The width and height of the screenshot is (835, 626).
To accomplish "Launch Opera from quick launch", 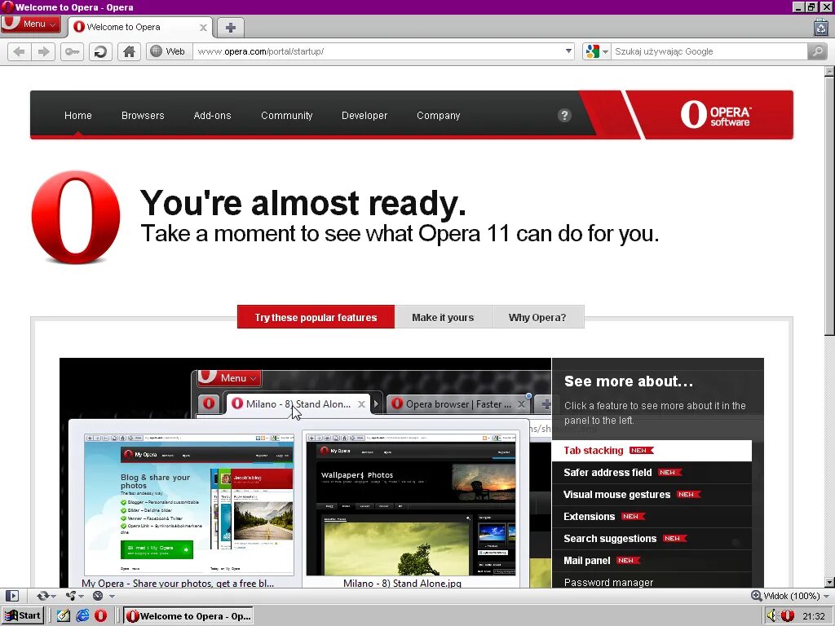I will pyautogui.click(x=100, y=616).
